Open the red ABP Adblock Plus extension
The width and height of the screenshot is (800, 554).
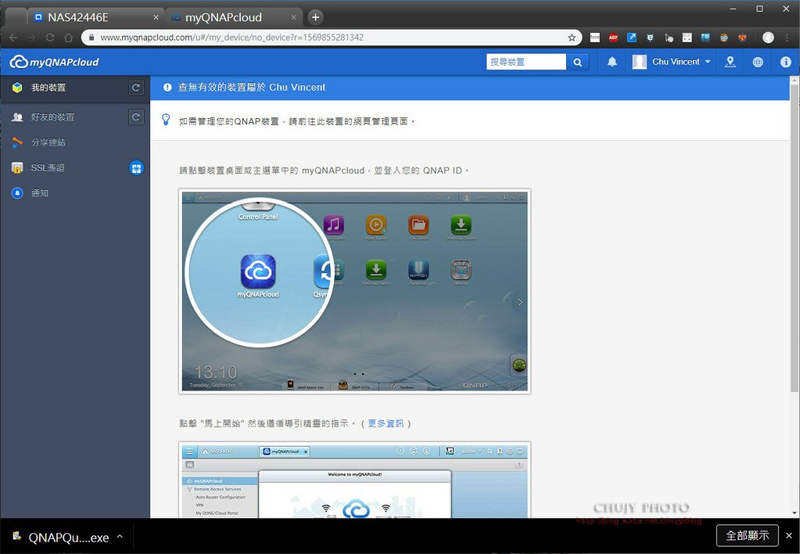(613, 38)
